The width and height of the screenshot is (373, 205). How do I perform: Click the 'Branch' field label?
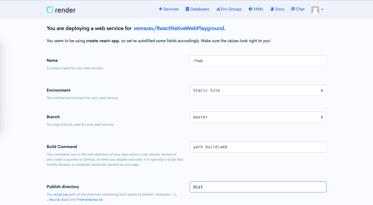coord(53,117)
